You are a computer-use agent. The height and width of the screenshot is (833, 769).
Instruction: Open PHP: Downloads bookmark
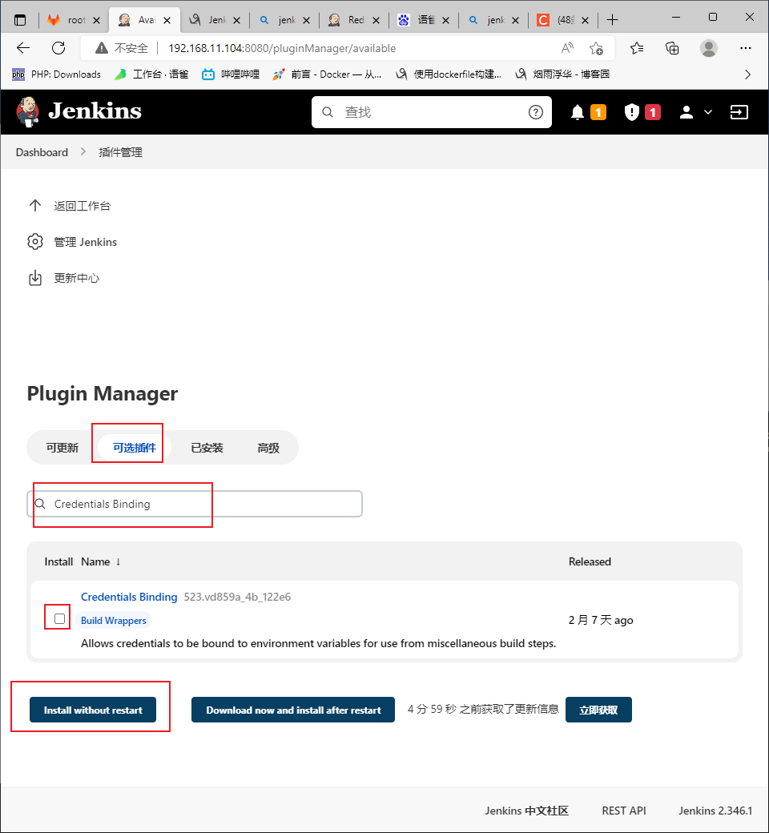[56, 74]
